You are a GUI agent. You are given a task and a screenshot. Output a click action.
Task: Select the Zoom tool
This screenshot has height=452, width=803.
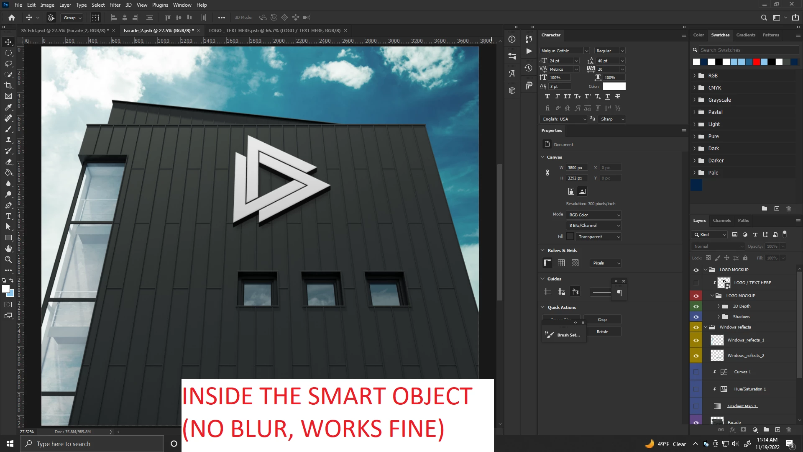click(8, 259)
